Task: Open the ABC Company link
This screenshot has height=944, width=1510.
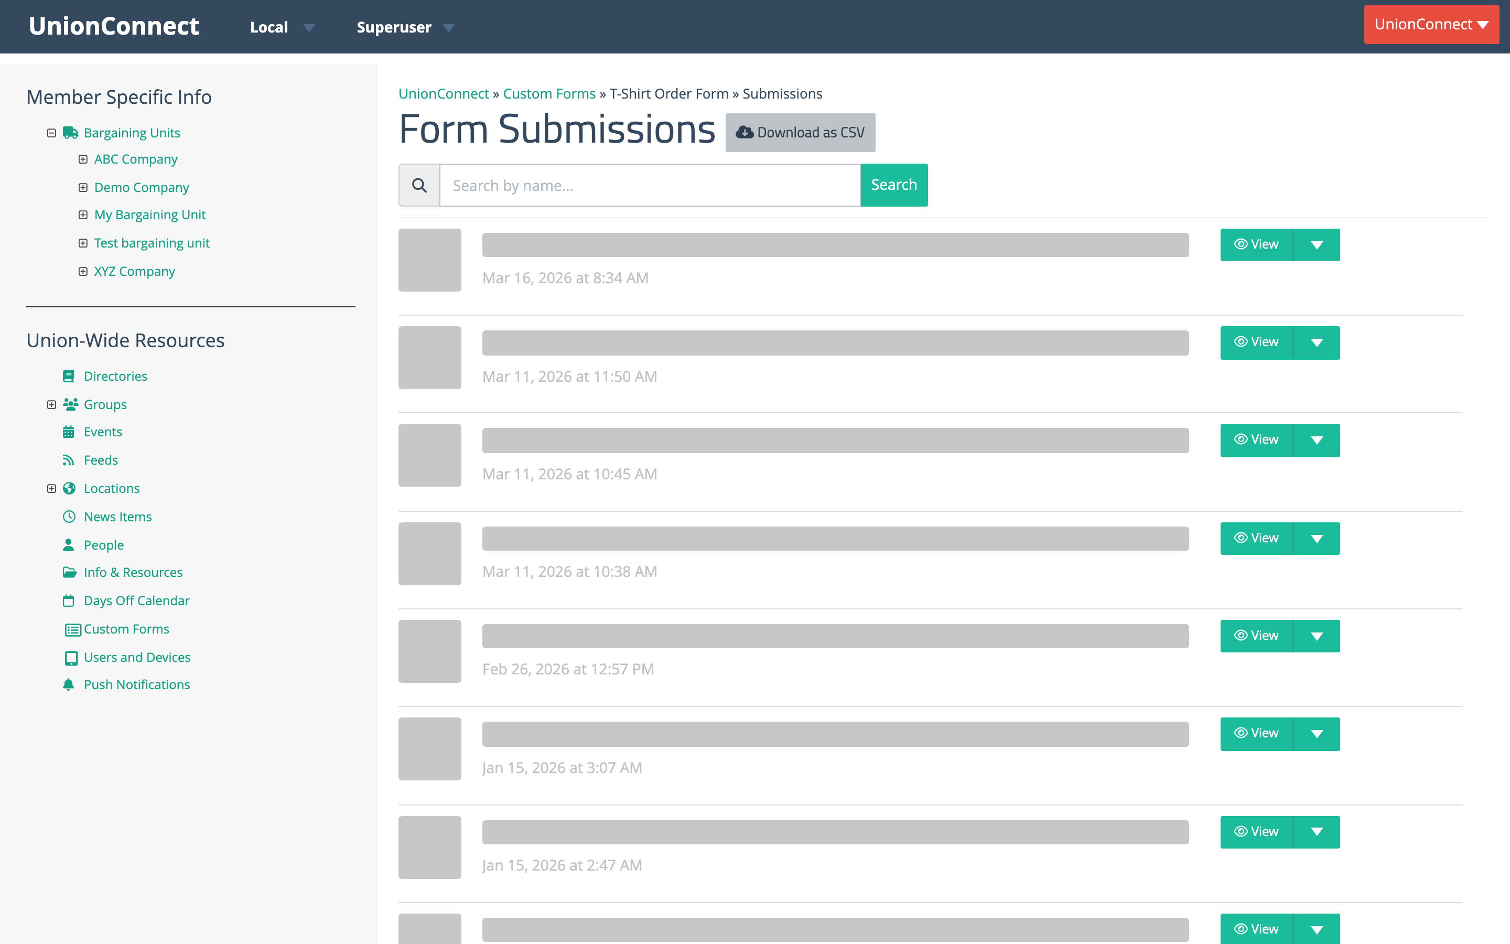Action: pos(135,159)
